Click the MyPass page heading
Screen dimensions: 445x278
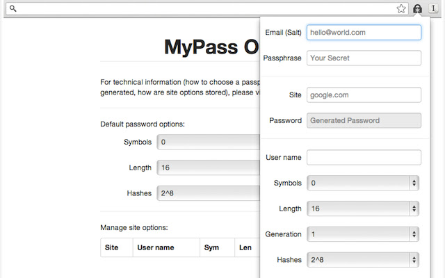coord(211,47)
